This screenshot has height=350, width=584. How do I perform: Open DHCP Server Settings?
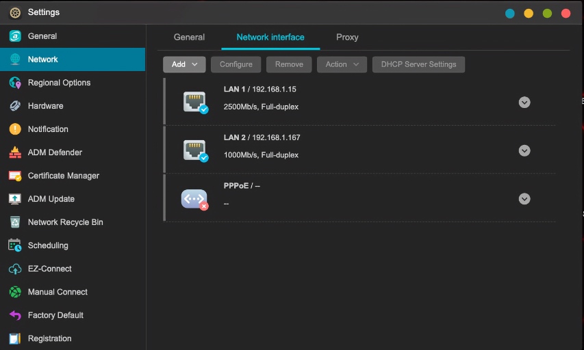418,64
